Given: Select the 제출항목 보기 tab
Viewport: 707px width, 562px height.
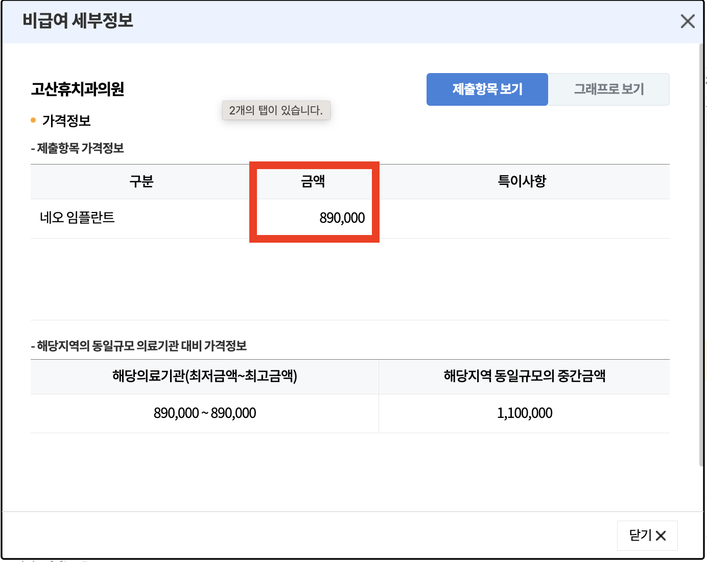Looking at the screenshot, I should tap(486, 89).
